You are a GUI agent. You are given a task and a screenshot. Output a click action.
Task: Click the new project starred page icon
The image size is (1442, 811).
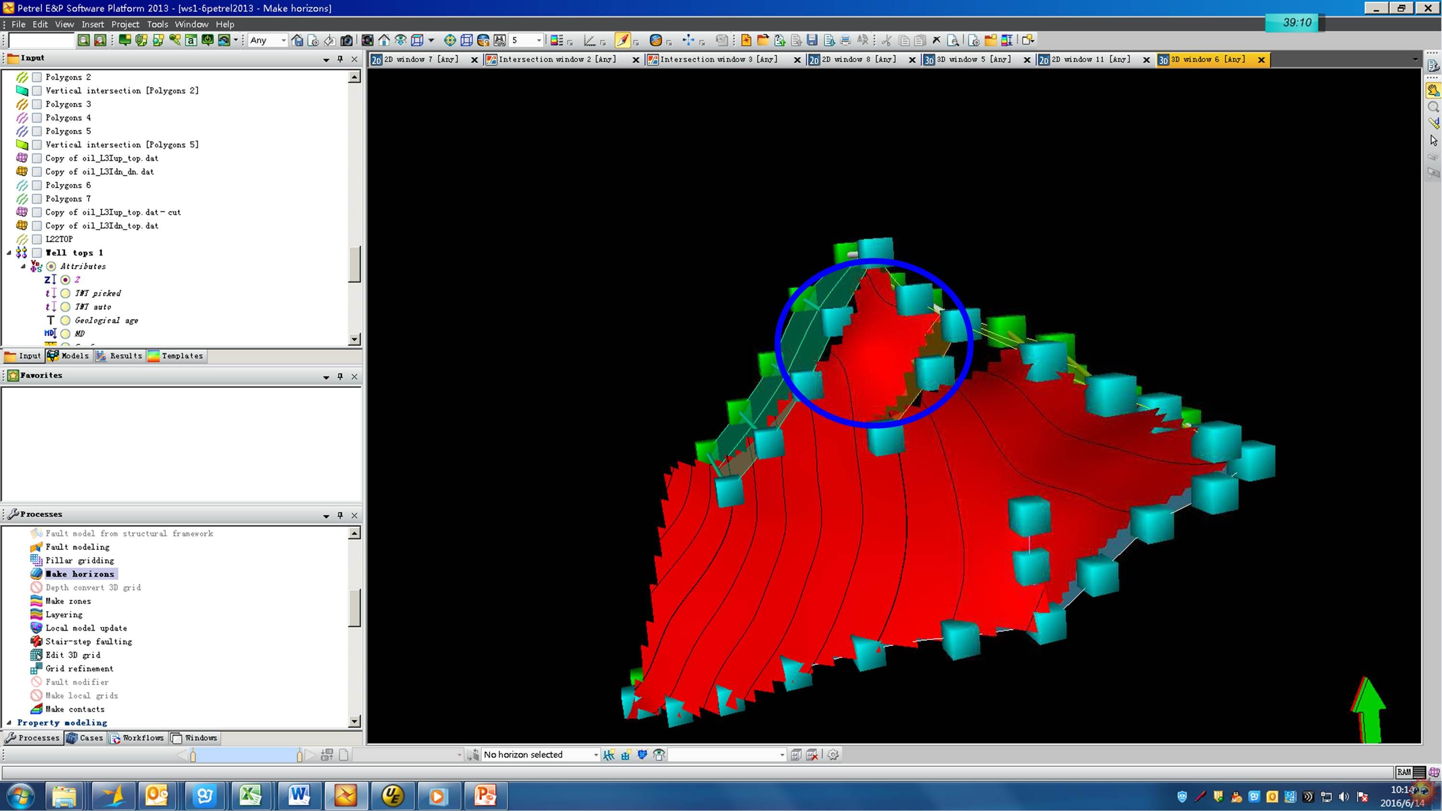tap(746, 40)
